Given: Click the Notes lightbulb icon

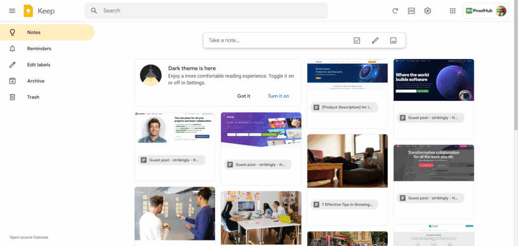Looking at the screenshot, I should pos(12,32).
